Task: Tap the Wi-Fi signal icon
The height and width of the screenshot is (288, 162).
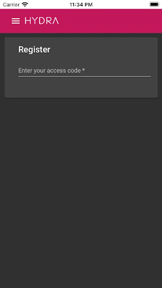Action: click(25, 4)
